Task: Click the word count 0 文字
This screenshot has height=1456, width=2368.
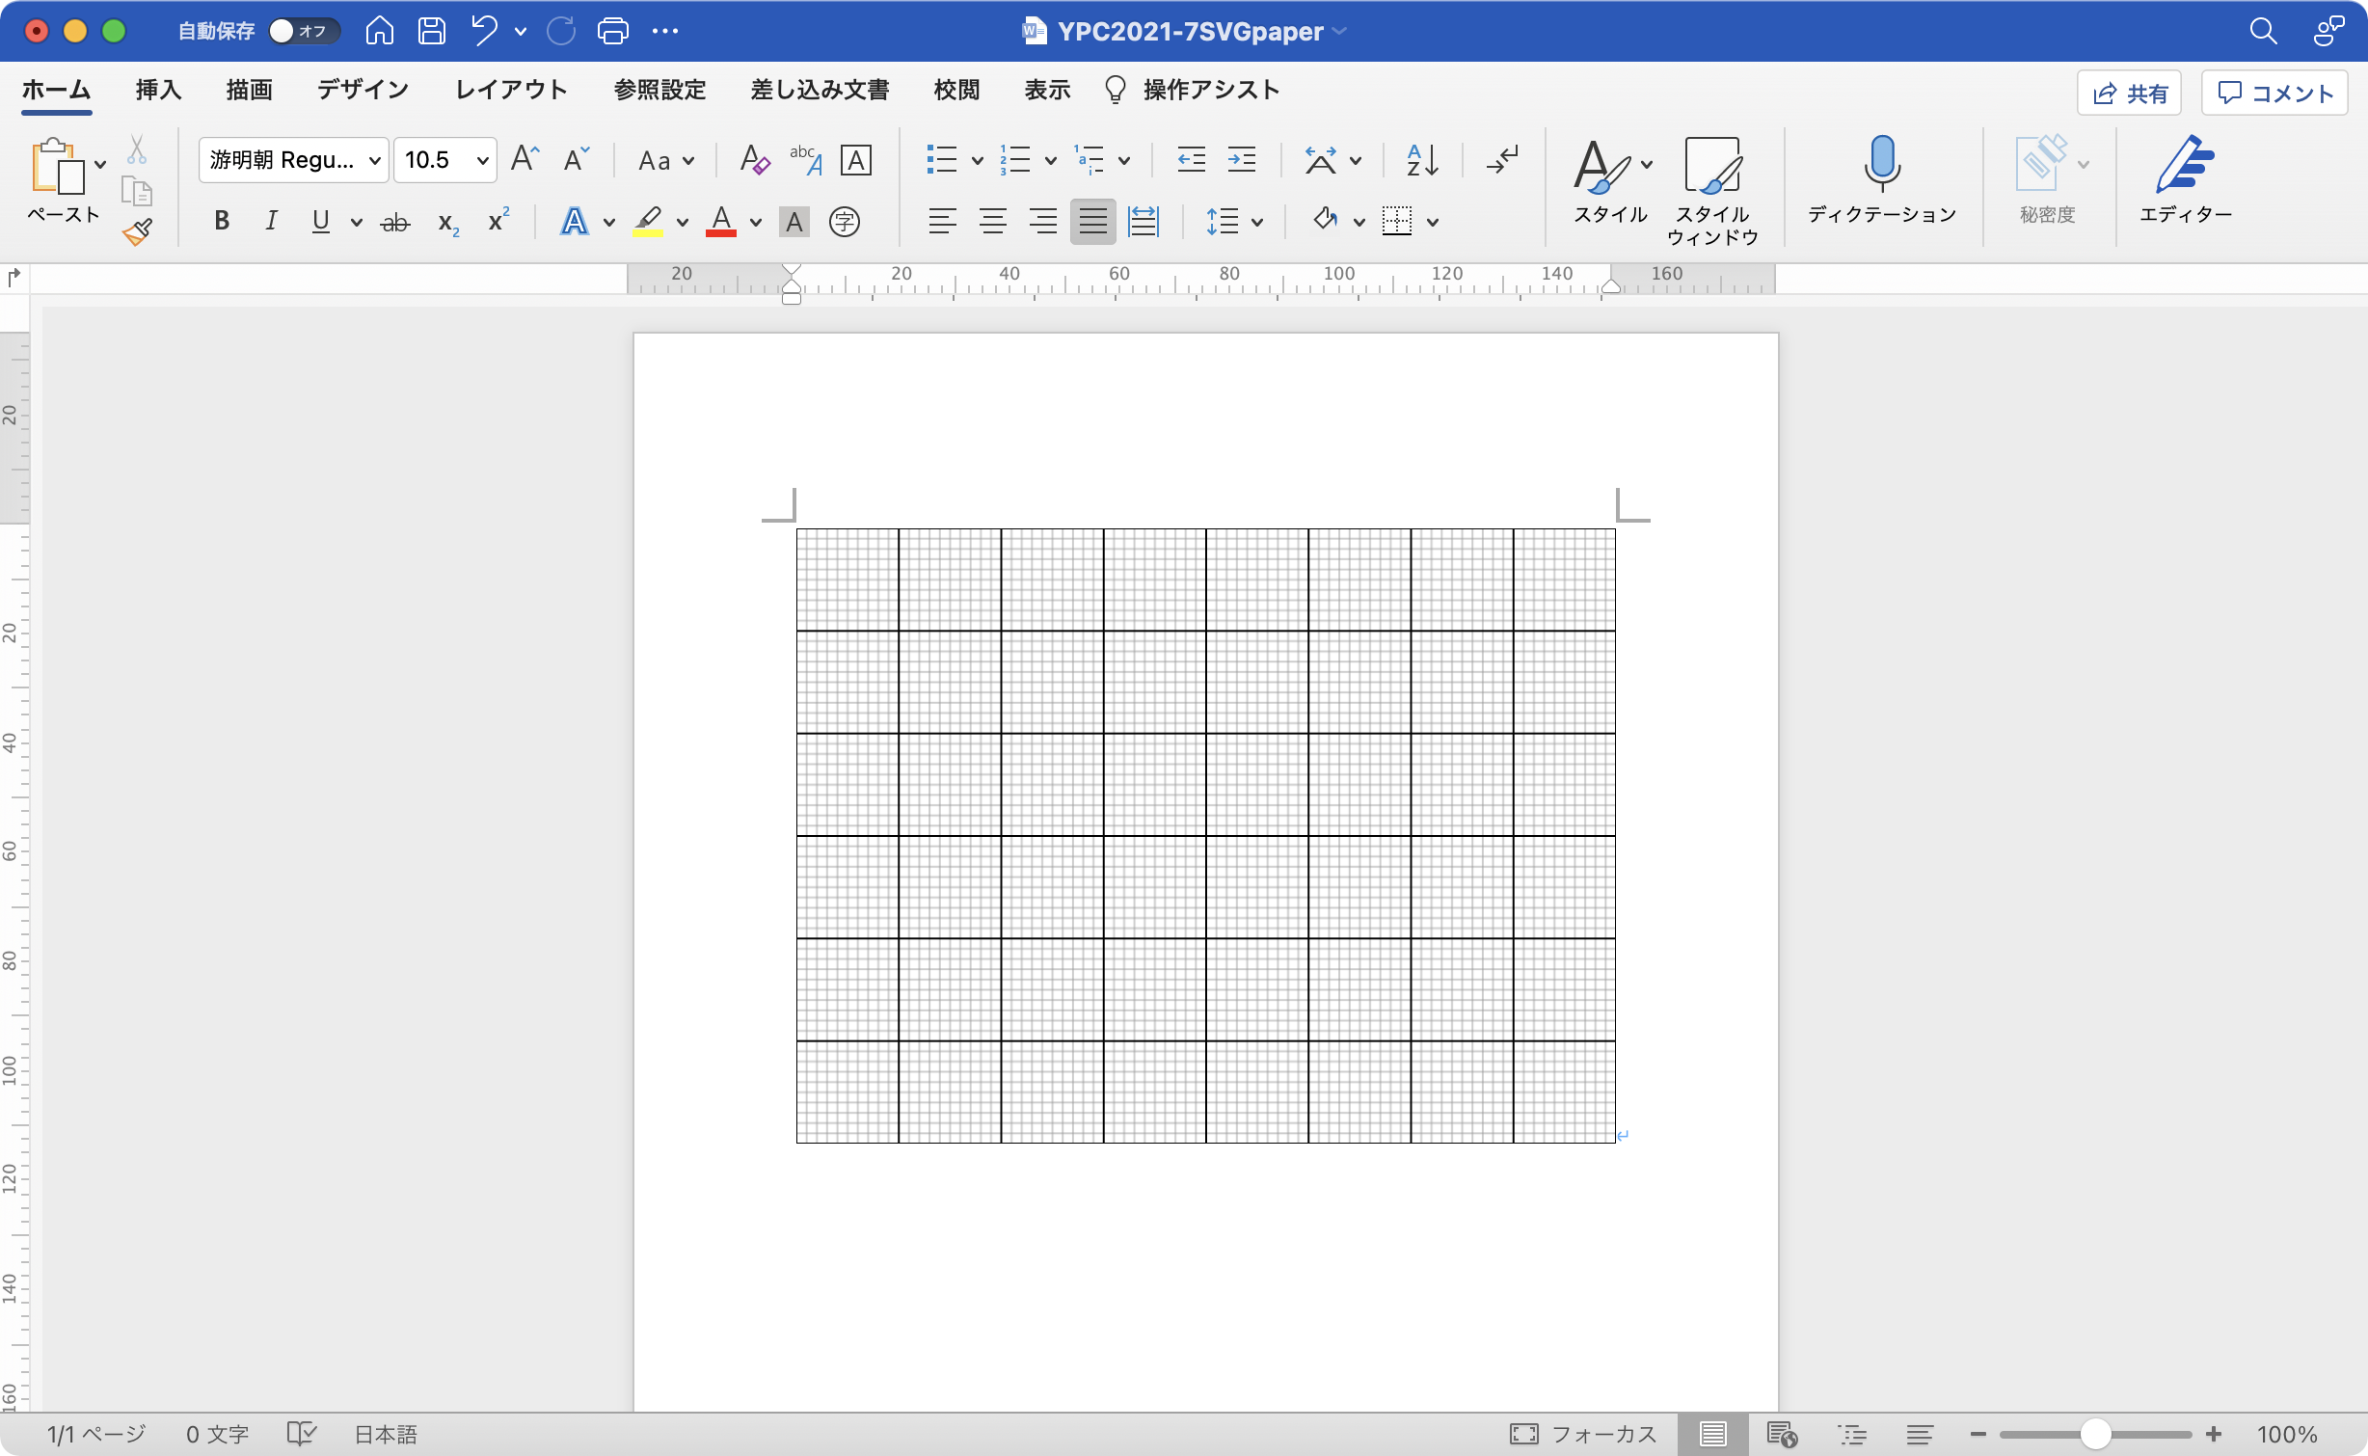Action: (217, 1435)
